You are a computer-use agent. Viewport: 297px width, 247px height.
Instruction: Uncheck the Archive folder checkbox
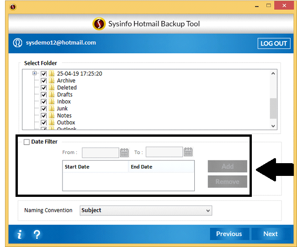pyautogui.click(x=44, y=81)
